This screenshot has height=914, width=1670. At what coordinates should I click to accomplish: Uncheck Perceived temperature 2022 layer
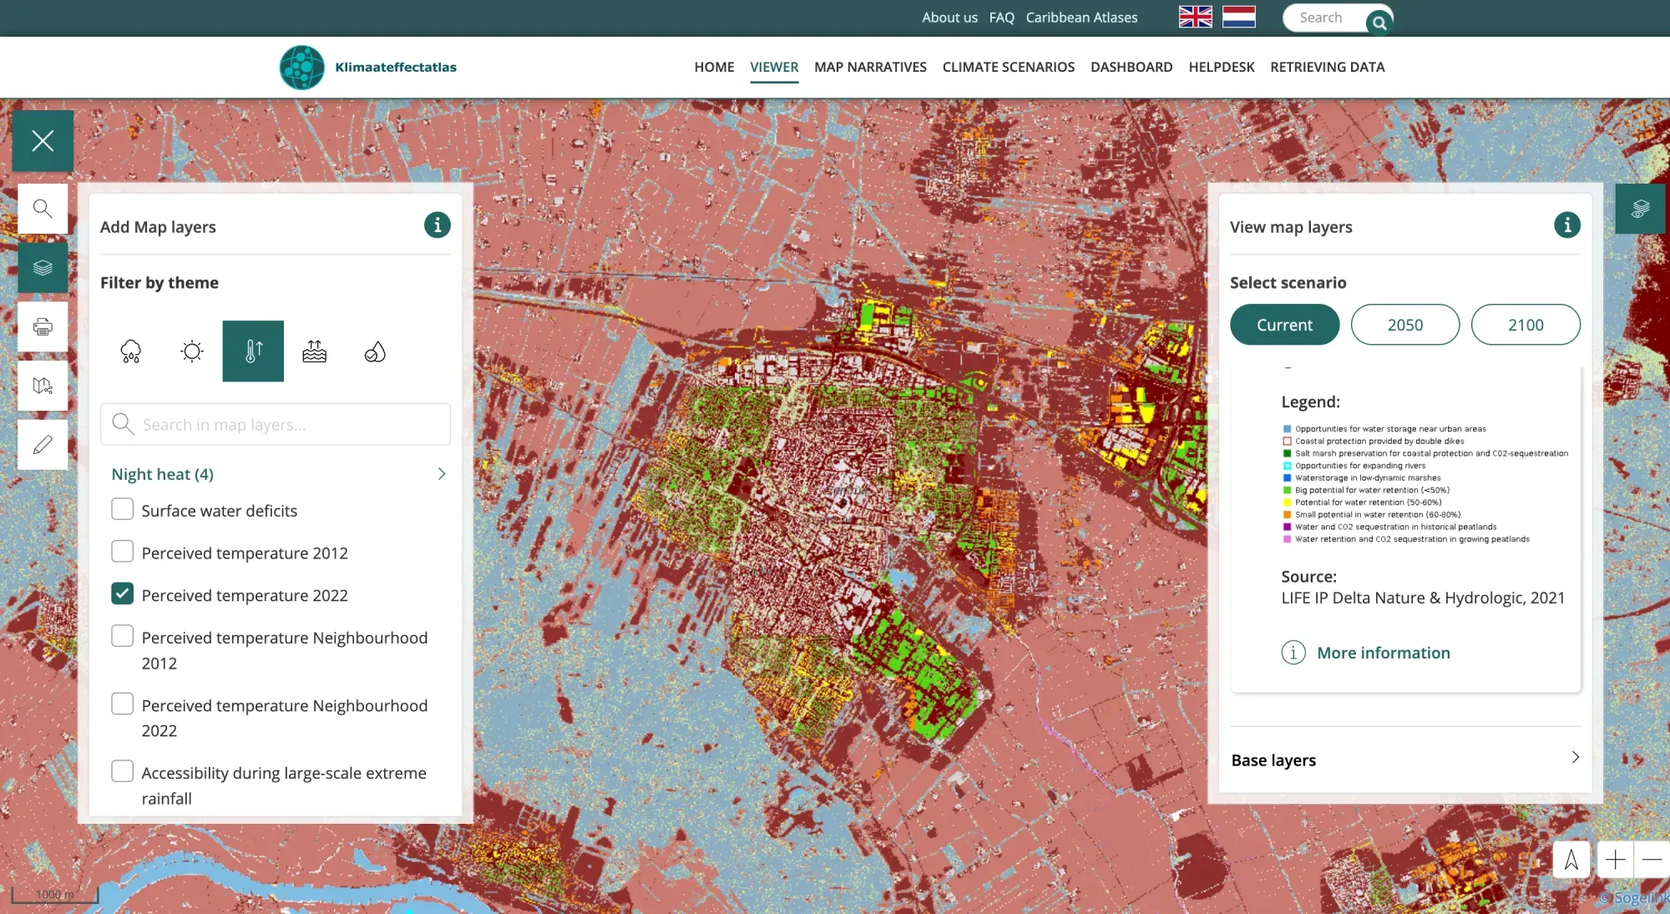123,593
